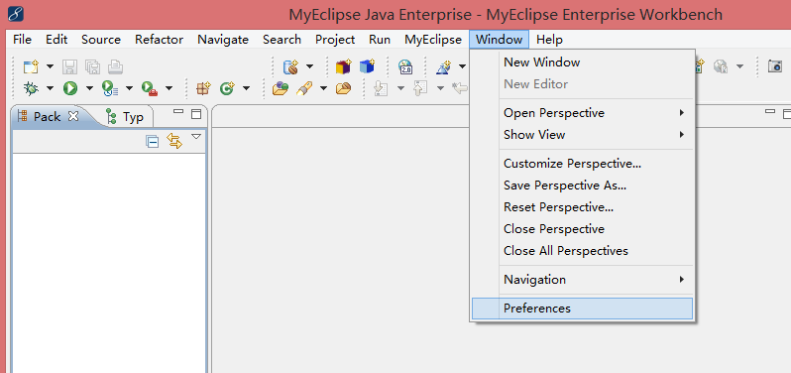Choose Save Perspective As... menu entry
791x373 pixels.
tap(583, 186)
